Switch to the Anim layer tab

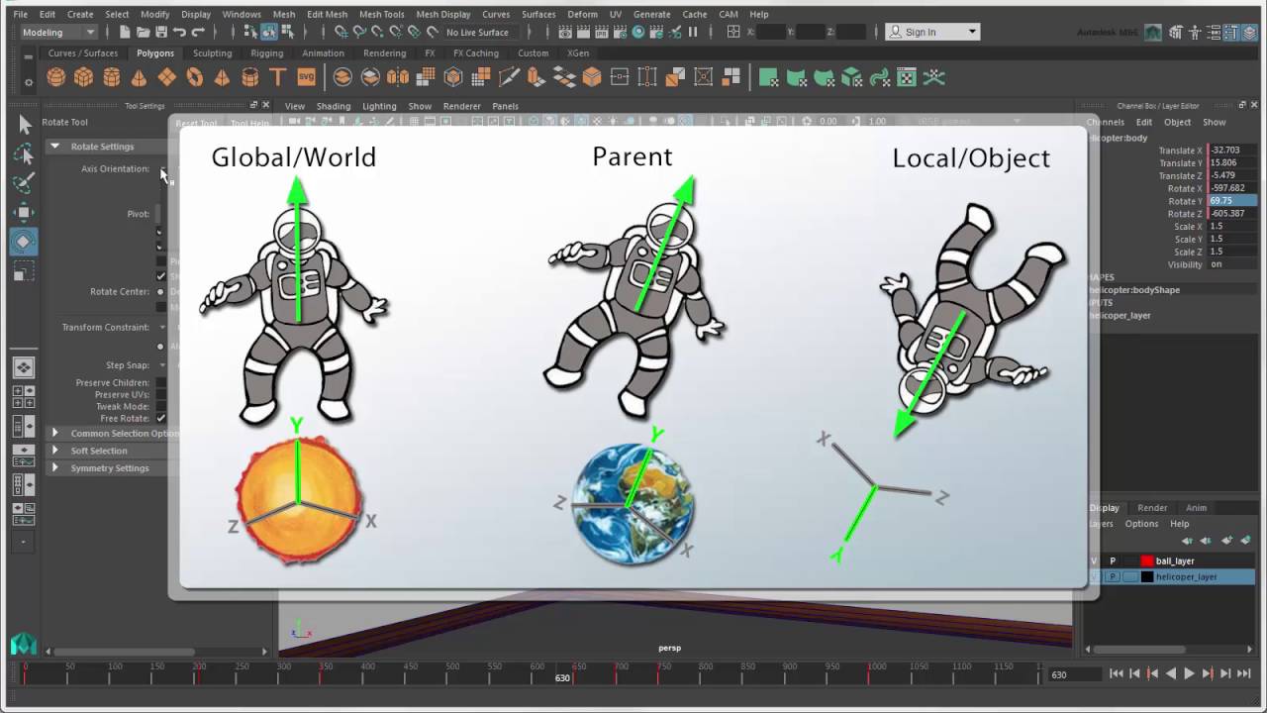(x=1196, y=508)
